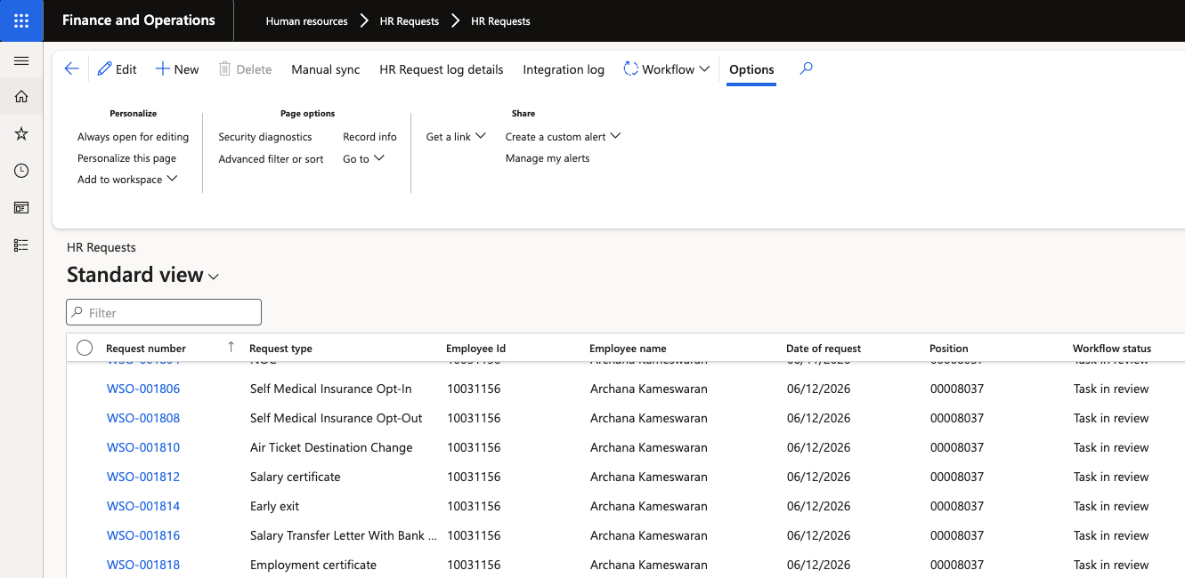
Task: Open the Favorites star icon
Action: pyautogui.click(x=21, y=133)
